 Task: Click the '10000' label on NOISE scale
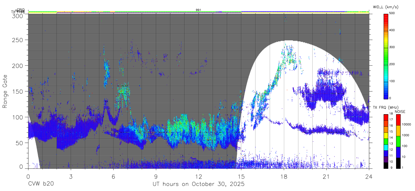[407, 125]
